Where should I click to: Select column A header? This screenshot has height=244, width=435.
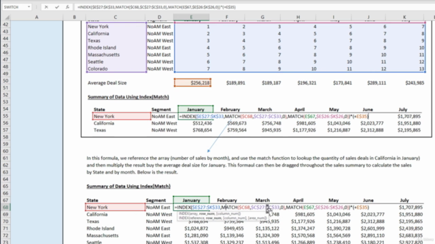click(x=37, y=17)
